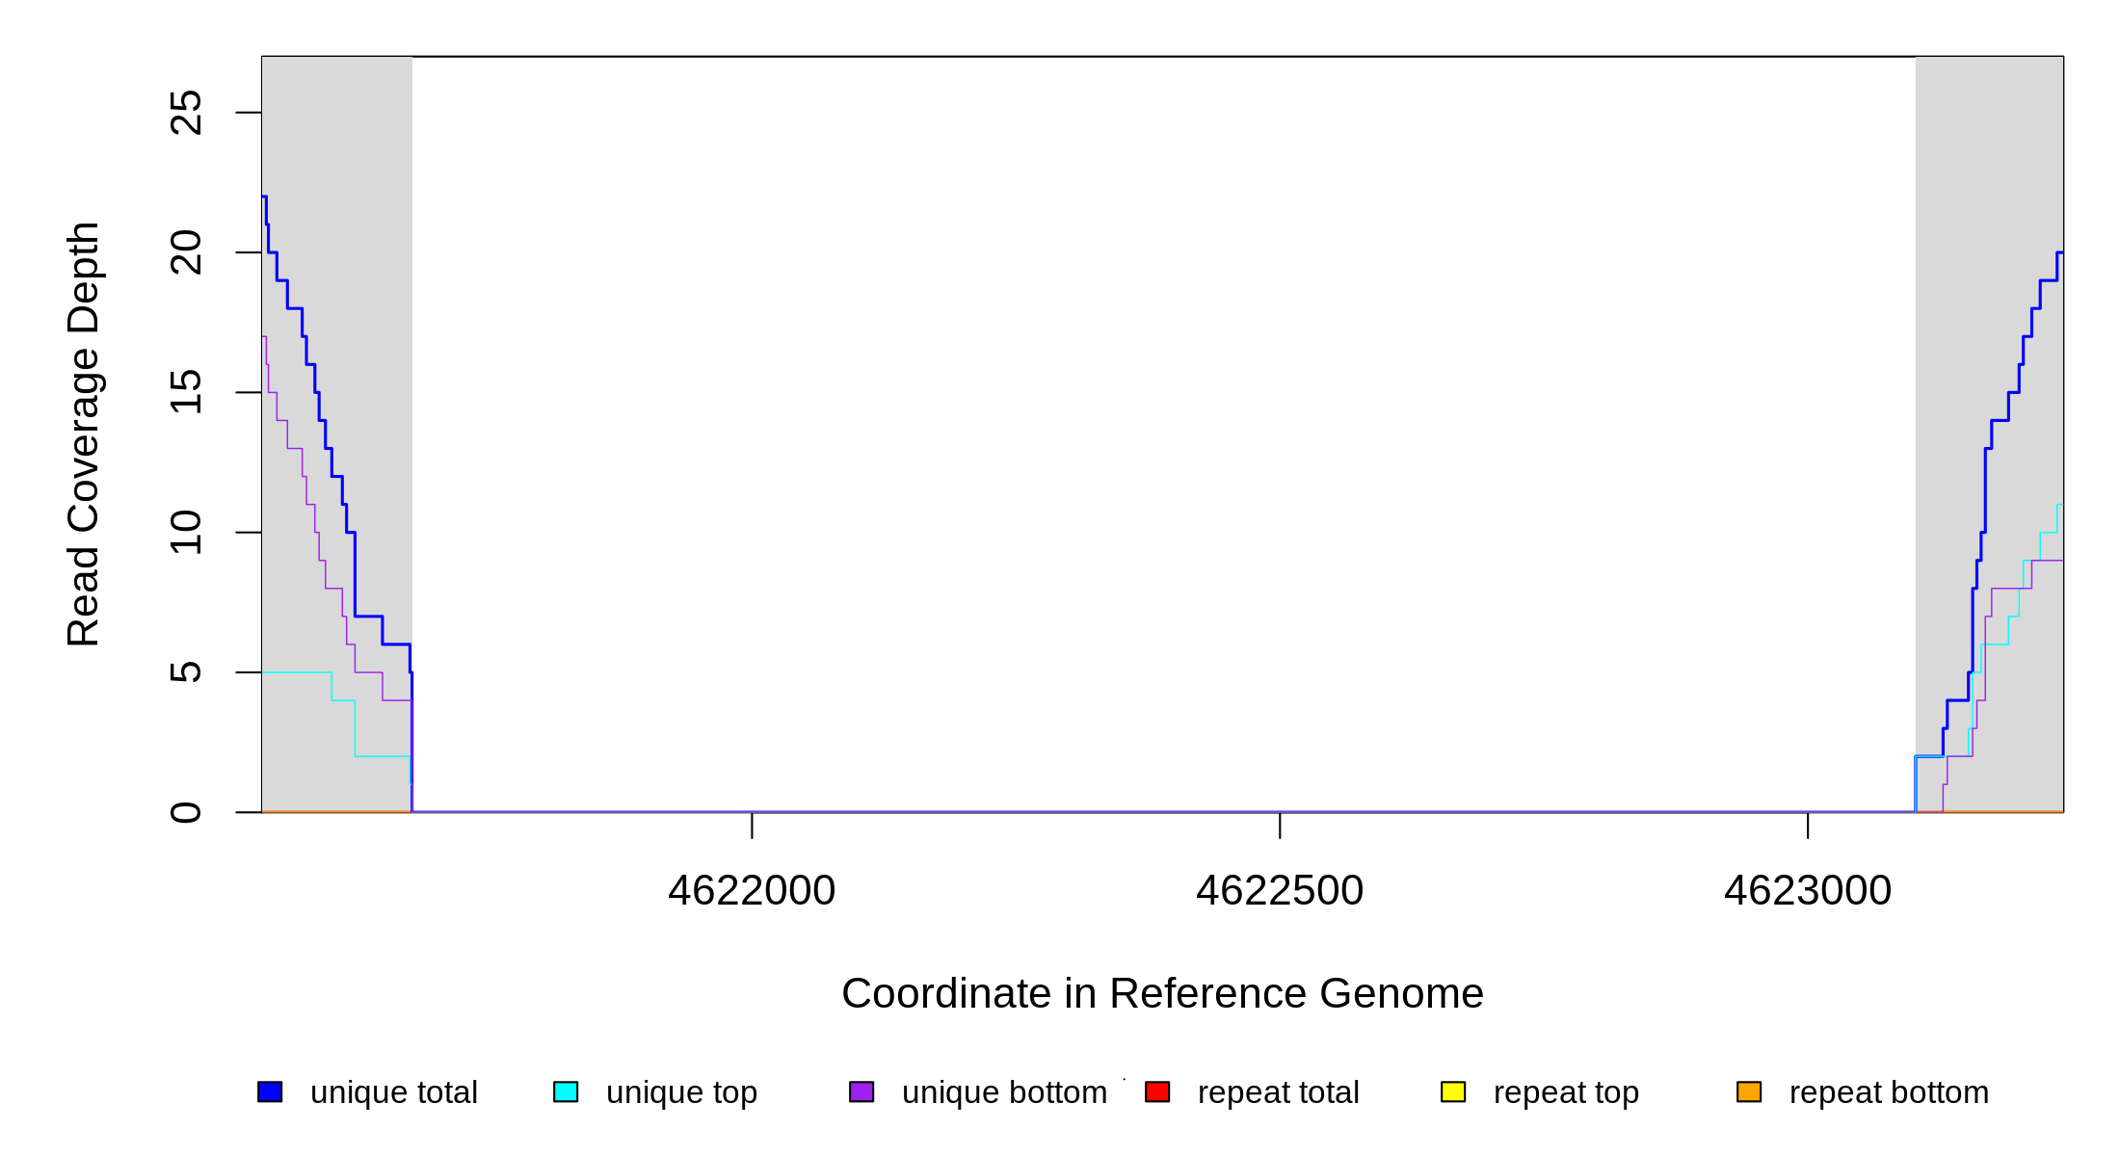Click the cyan "unique top" legend swatch
The height and width of the screenshot is (1156, 2120).
566,1091
